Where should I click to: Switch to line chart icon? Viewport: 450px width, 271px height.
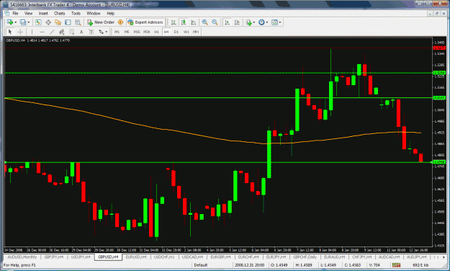pyautogui.click(x=194, y=22)
